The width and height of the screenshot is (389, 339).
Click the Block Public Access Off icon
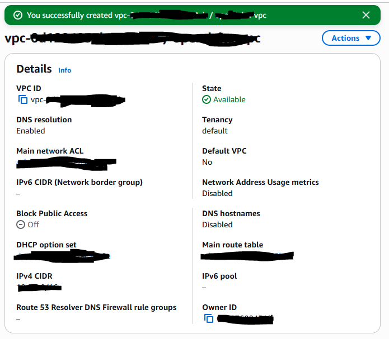tap(21, 225)
